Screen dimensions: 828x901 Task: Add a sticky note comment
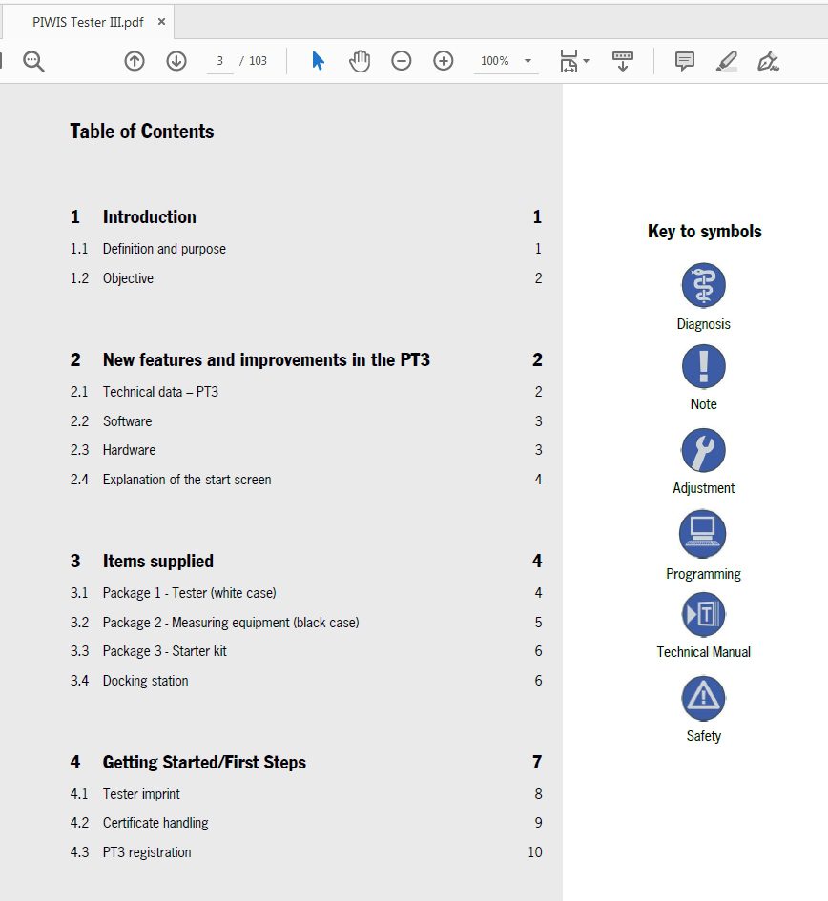(685, 61)
